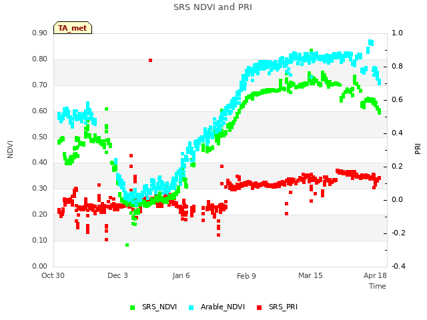The width and height of the screenshot is (427, 320).
Task: Select the SRS_NDVI legend label
Action: 159,307
